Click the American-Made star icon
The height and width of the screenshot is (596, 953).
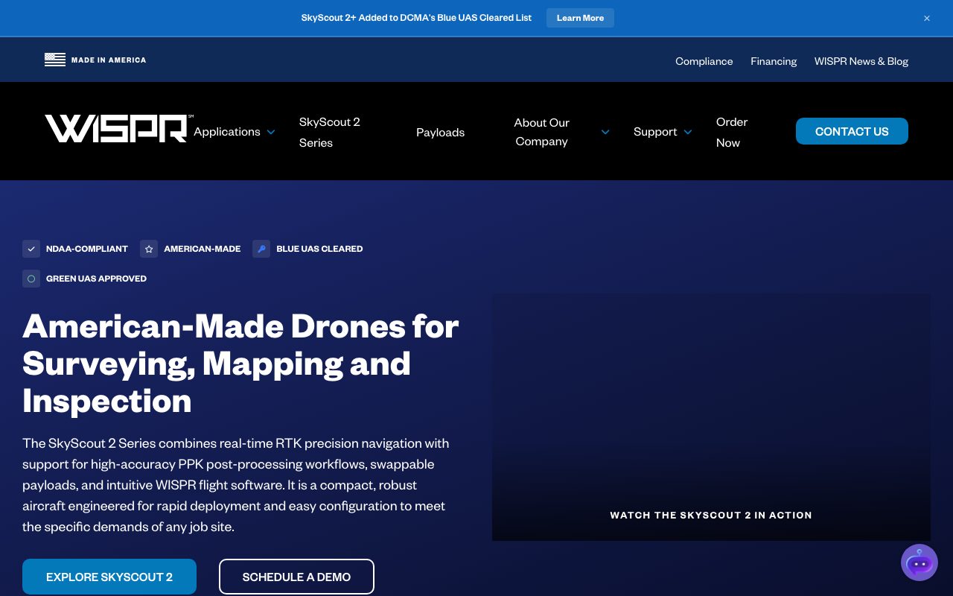(x=149, y=249)
